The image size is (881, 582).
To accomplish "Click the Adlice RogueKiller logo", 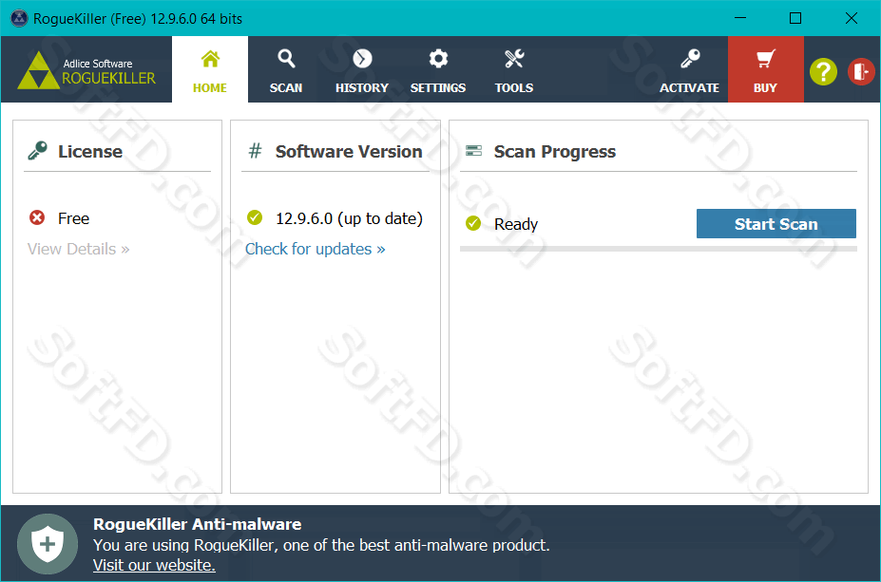I will (x=86, y=70).
